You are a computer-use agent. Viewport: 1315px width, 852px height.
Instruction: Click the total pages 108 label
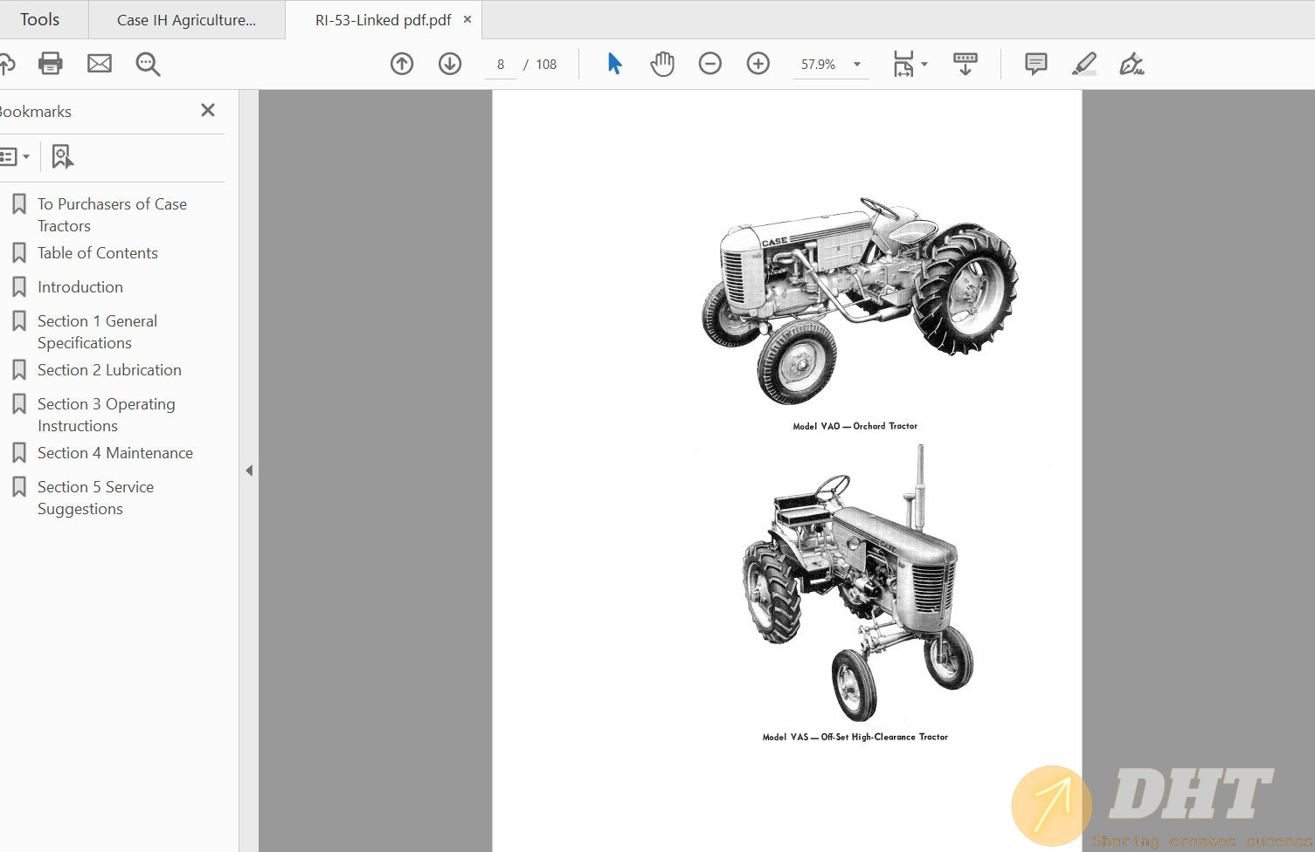pyautogui.click(x=546, y=64)
